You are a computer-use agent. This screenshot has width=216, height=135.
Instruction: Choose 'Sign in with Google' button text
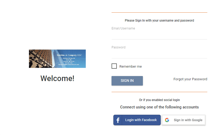coord(188,120)
